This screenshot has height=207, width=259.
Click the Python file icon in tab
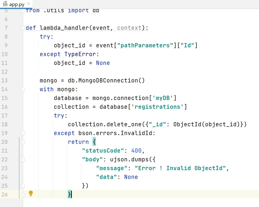point(5,4)
